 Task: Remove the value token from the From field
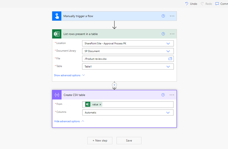coord(100,105)
